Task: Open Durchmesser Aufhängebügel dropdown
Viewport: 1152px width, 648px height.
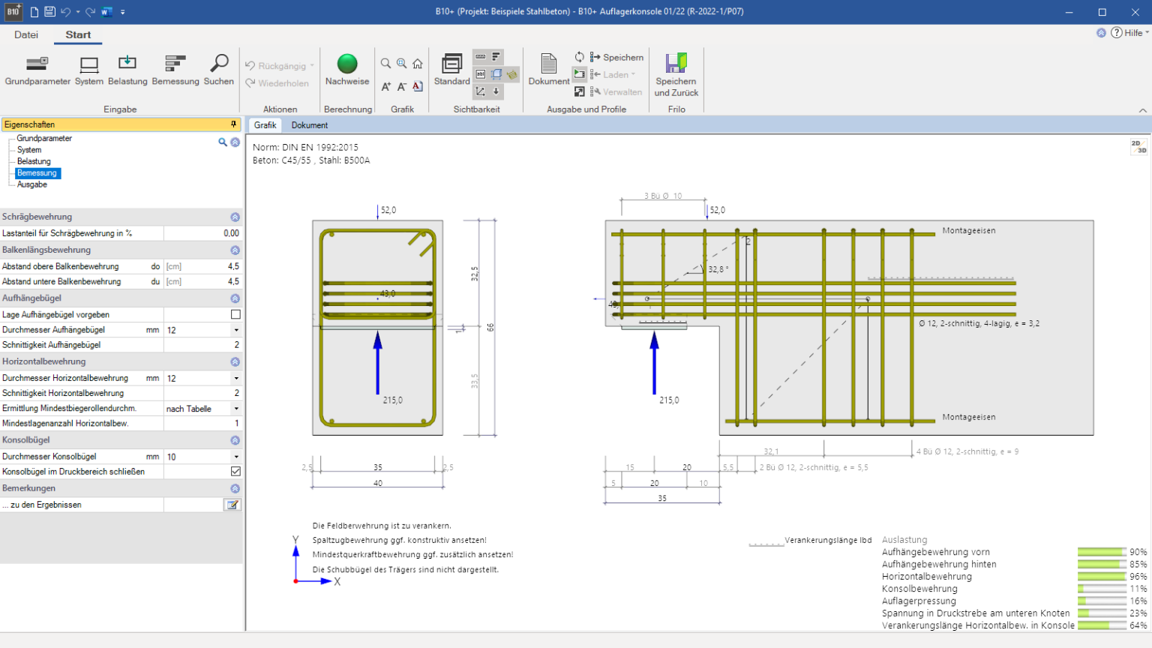Action: [x=236, y=330]
